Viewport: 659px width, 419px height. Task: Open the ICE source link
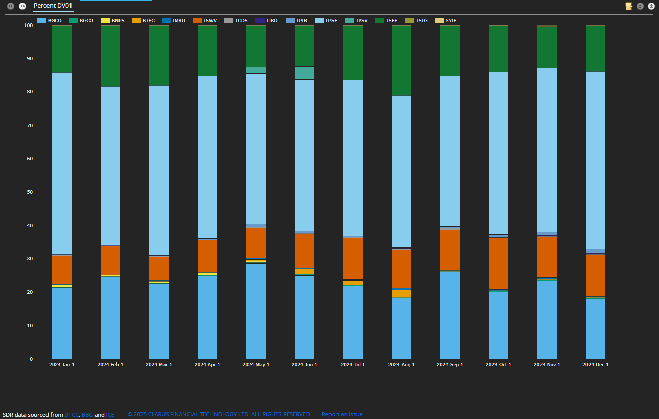coord(110,414)
